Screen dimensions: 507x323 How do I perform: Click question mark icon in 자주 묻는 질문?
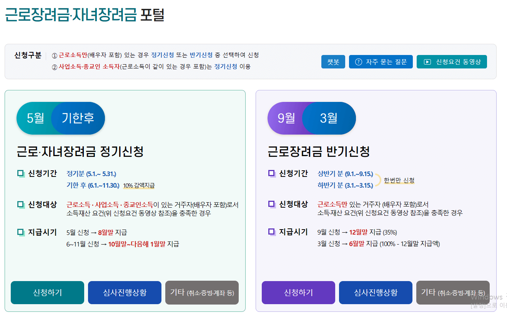[x=359, y=62]
